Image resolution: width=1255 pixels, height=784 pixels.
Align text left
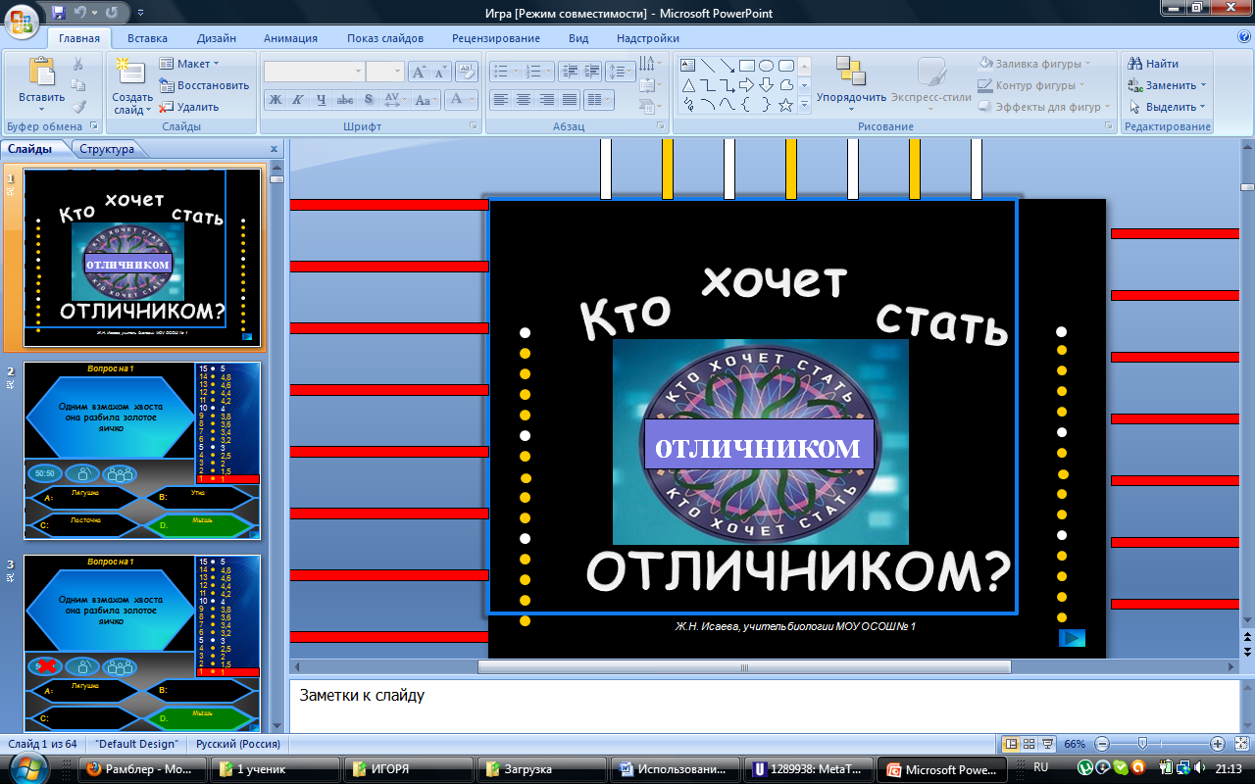point(501,100)
